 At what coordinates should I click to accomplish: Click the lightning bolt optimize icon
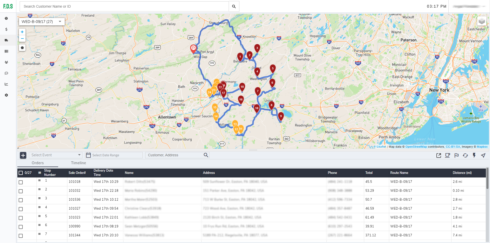[474, 155]
